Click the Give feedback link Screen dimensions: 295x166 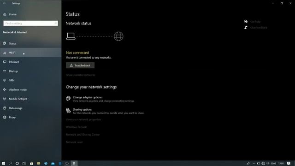[259, 28]
